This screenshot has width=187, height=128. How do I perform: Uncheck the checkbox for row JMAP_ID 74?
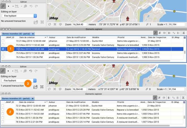pyautogui.click(x=3, y=49)
